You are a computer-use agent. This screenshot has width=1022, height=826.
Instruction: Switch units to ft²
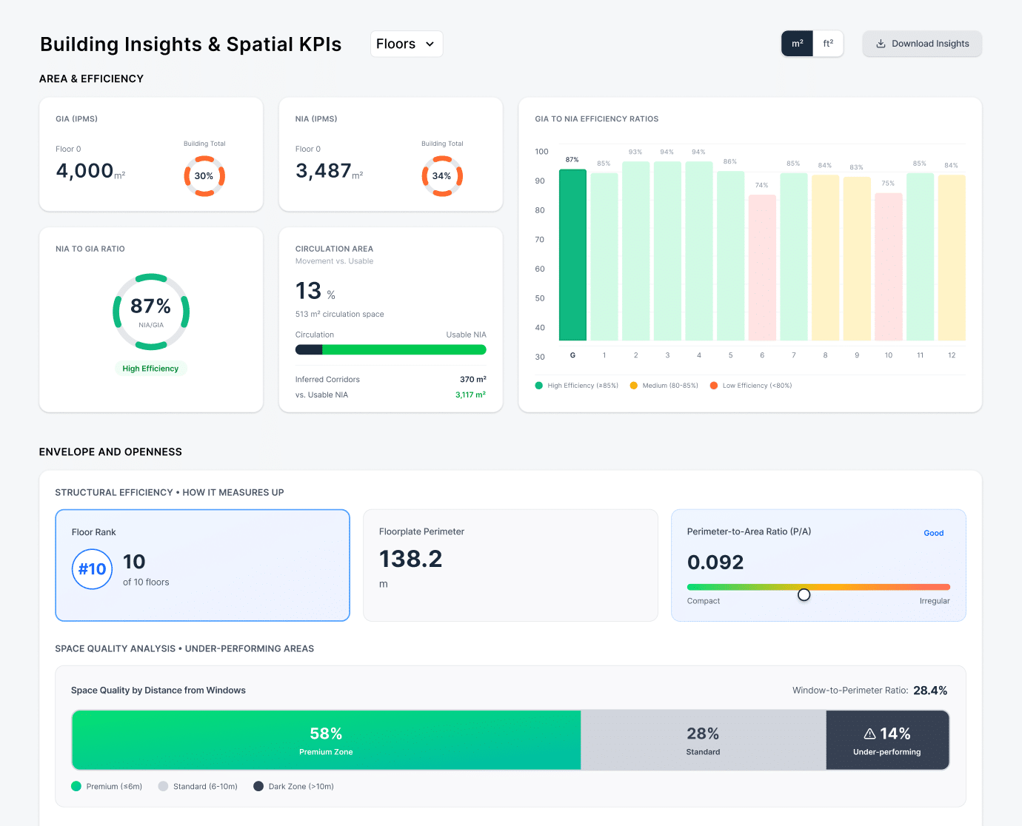(828, 44)
